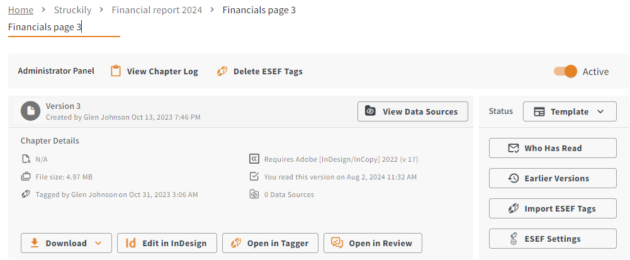630x260 pixels.
Task: Go to Home breadcrumb
Action: click(x=21, y=10)
